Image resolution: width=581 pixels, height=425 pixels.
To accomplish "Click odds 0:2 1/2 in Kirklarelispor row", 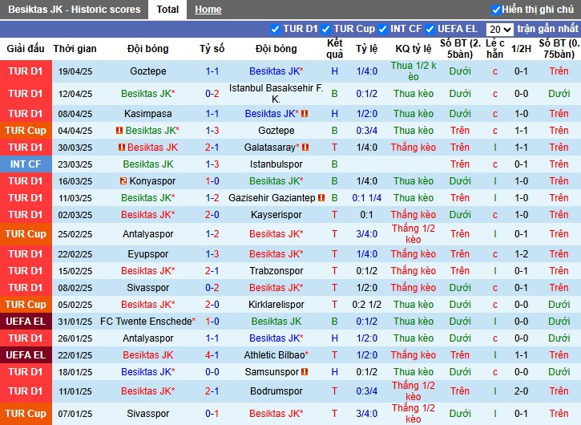I will [x=366, y=305].
